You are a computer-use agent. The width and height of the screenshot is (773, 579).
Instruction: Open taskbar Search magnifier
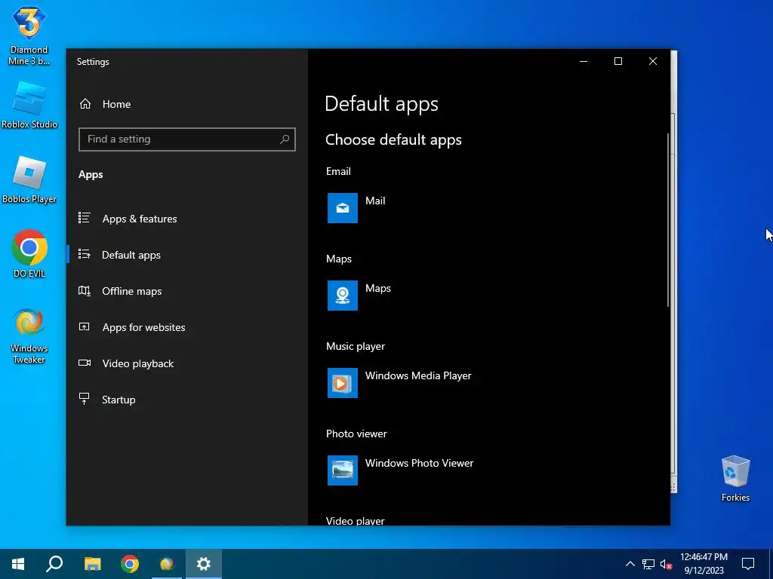54,564
